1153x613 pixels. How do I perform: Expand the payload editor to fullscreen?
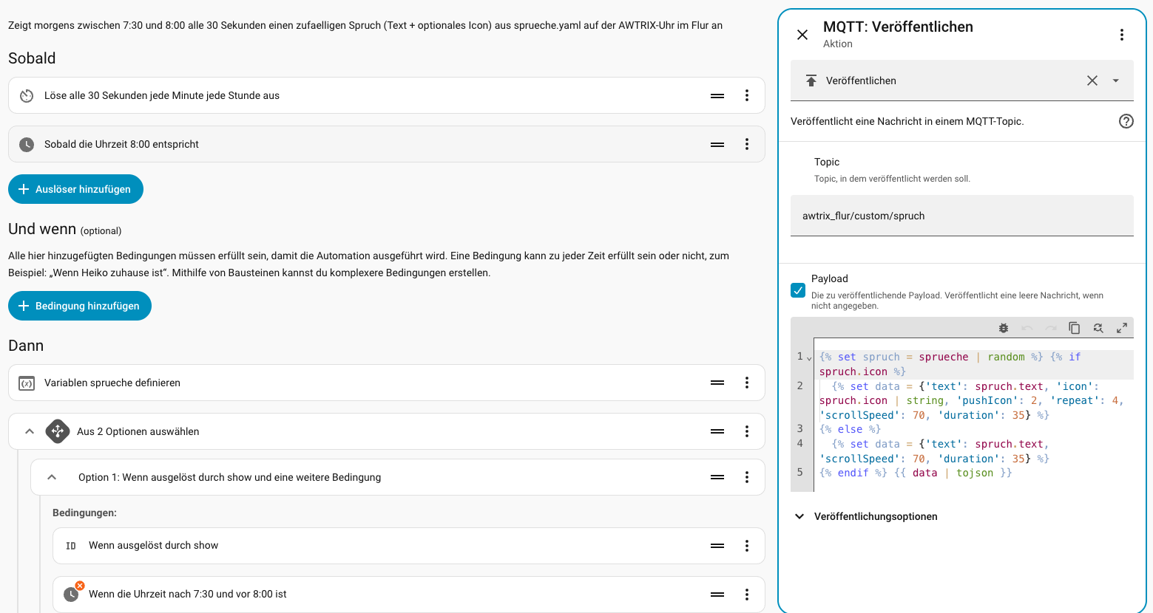tap(1122, 328)
